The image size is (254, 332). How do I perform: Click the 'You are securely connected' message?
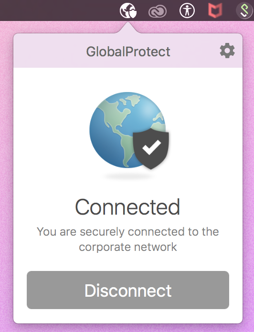(128, 231)
